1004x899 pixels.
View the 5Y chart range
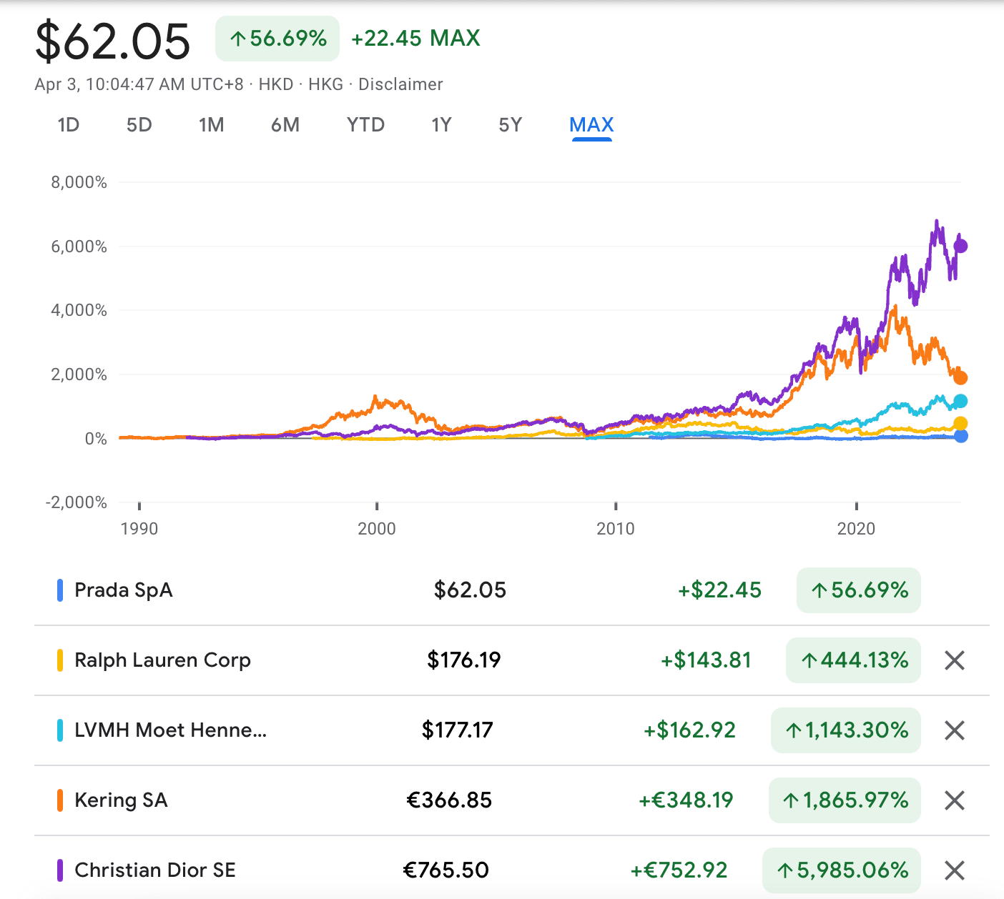click(510, 125)
